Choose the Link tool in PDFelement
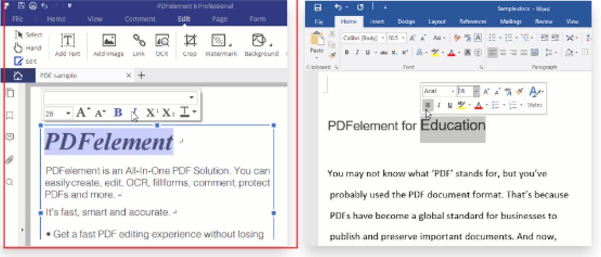This screenshot has width=601, height=257. click(139, 45)
